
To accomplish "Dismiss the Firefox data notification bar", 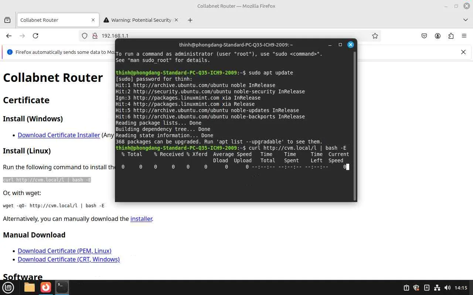I will [x=463, y=52].
